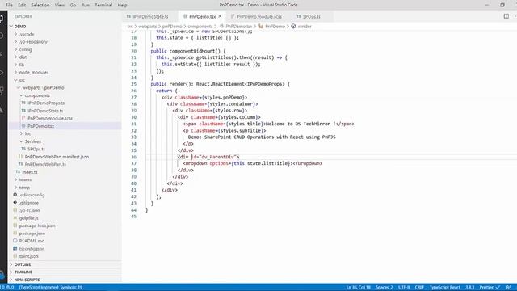This screenshot has width=517, height=291.
Task: Open the View menu
Action: [x=60, y=5]
